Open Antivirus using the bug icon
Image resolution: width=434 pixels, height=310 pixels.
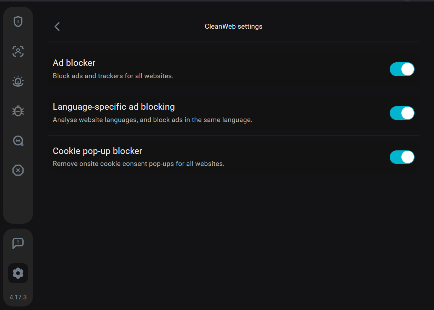(x=18, y=111)
